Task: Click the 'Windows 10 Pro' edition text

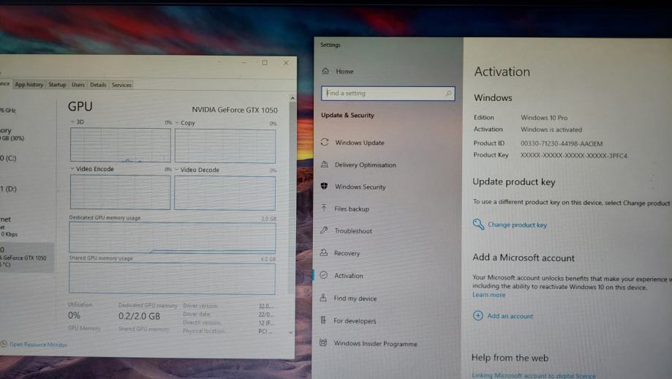Action: [544, 118]
